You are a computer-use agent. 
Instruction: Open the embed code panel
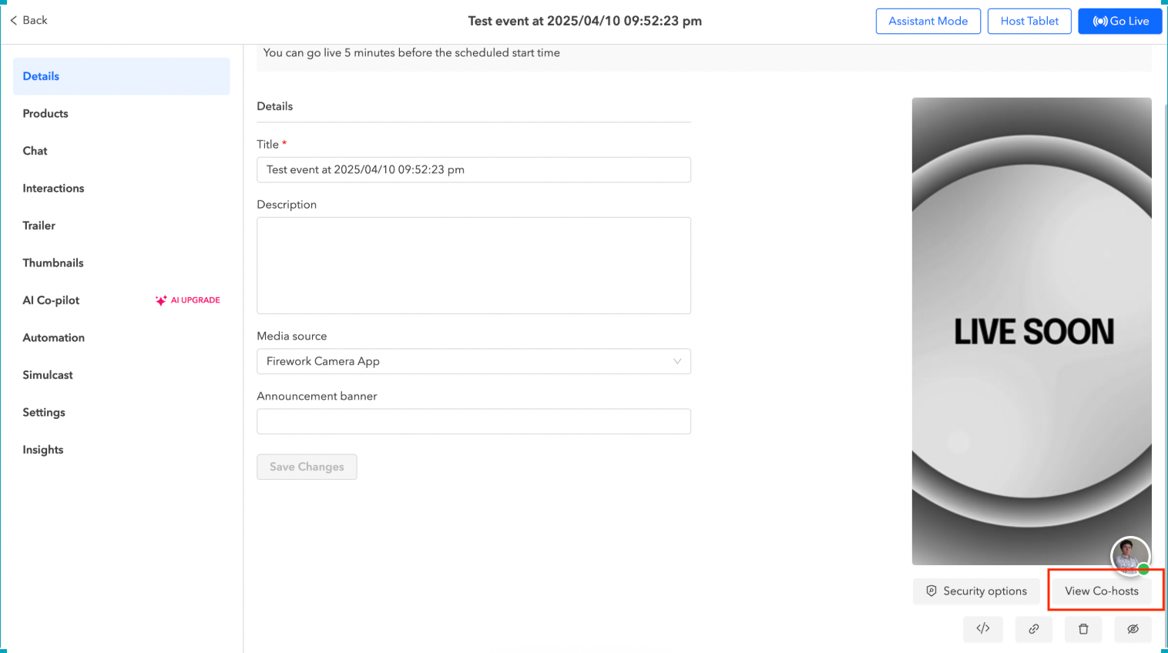point(982,629)
